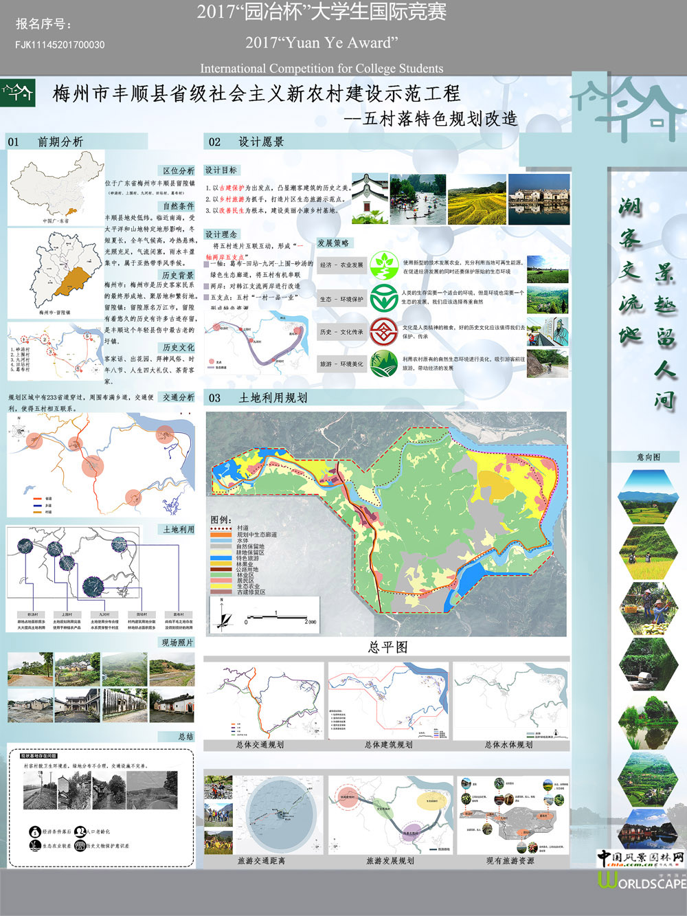Click the 旅游 - 环境美化 label box
The width and height of the screenshot is (687, 916).
pos(341,364)
